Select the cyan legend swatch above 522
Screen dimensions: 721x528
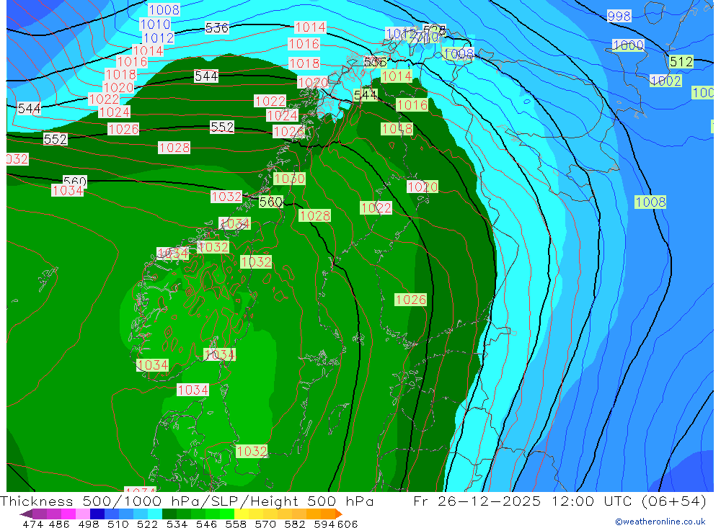(x=155, y=514)
